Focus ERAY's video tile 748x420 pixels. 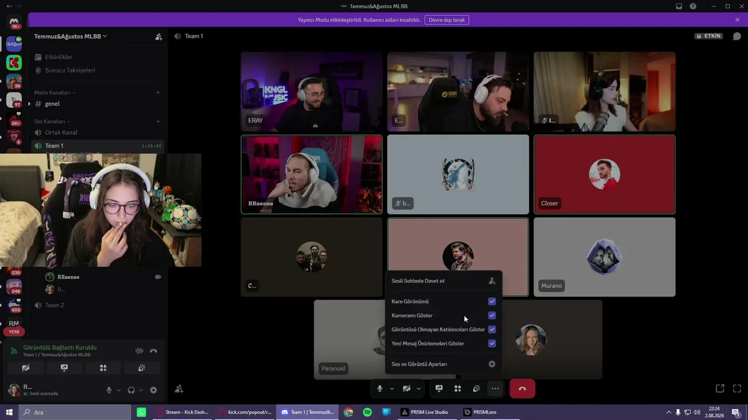click(x=312, y=92)
